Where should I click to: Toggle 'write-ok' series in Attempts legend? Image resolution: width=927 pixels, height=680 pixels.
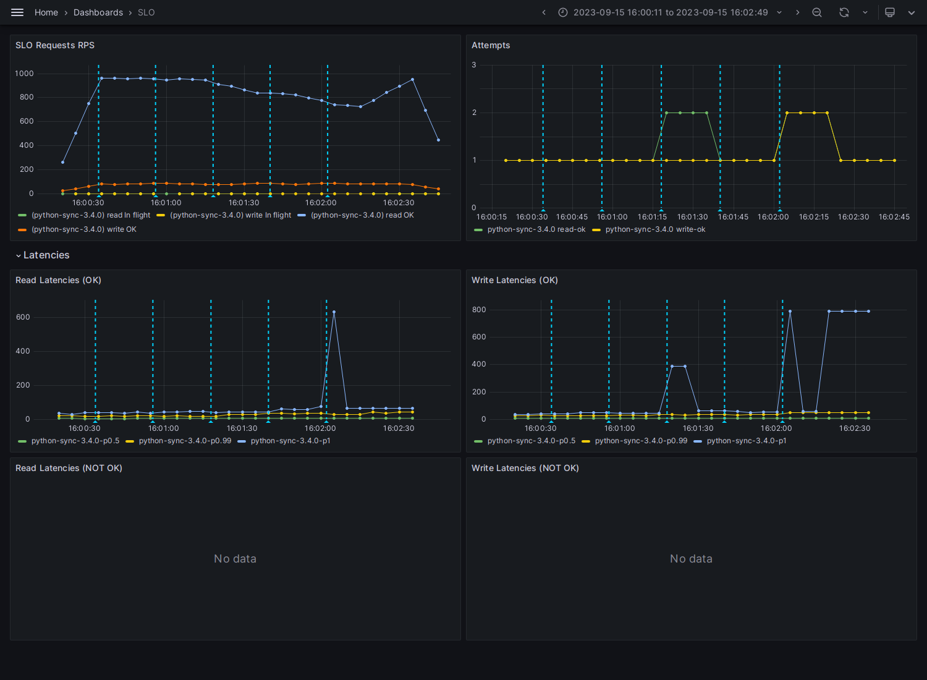[x=655, y=229]
